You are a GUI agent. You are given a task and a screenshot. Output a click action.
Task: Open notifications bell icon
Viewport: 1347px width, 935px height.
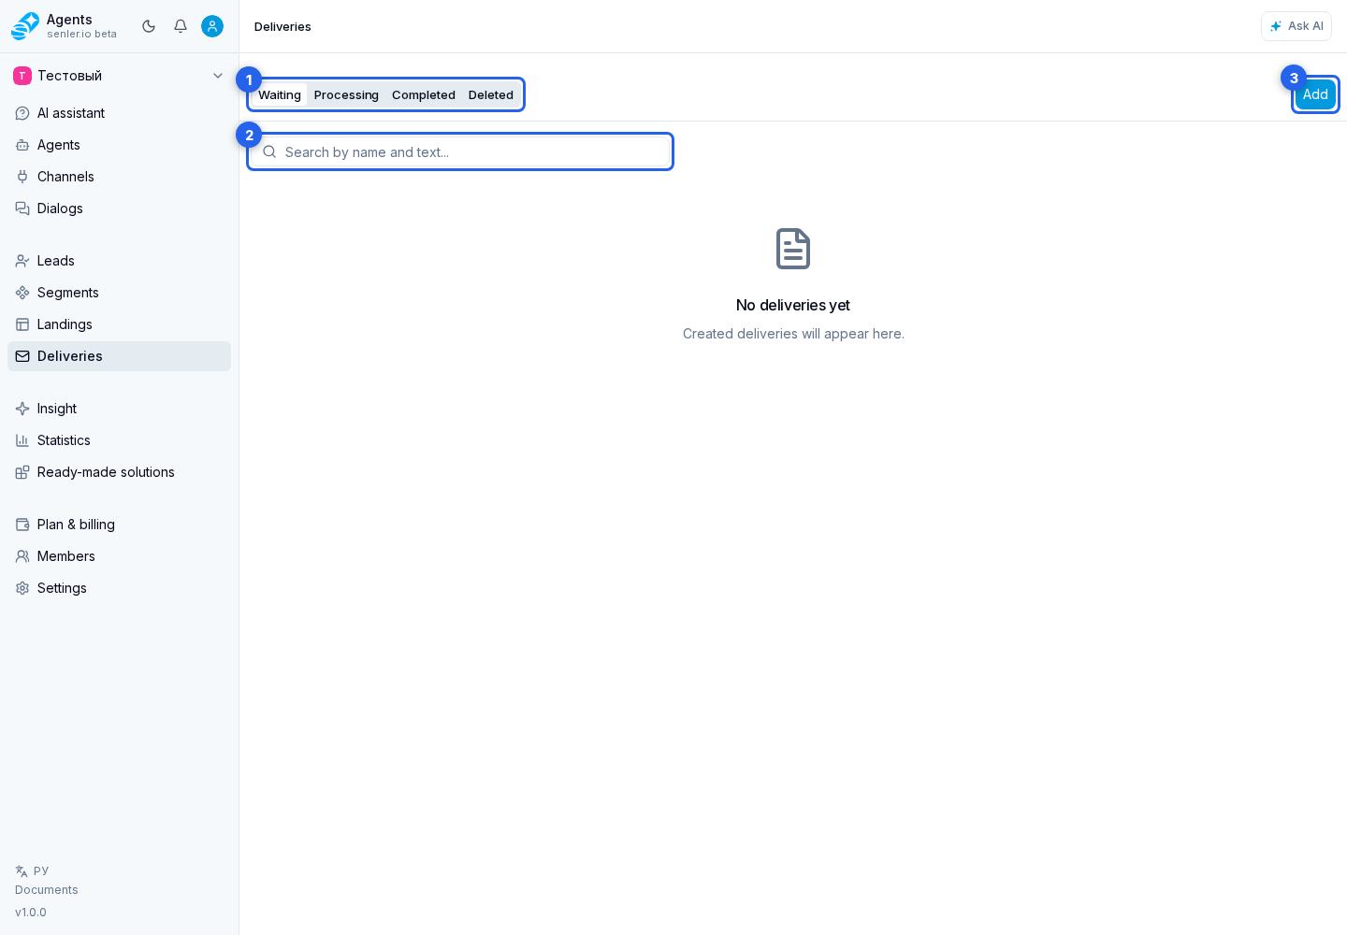pyautogui.click(x=181, y=26)
